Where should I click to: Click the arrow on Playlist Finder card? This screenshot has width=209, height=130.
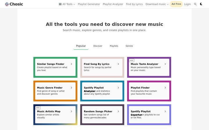coord(165,88)
